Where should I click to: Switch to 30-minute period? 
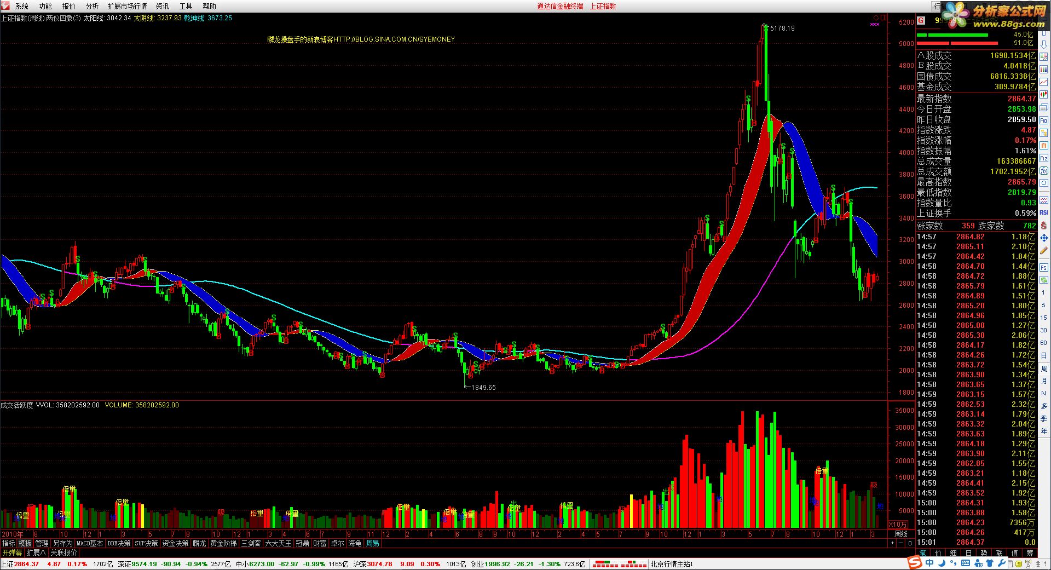coord(1044,330)
